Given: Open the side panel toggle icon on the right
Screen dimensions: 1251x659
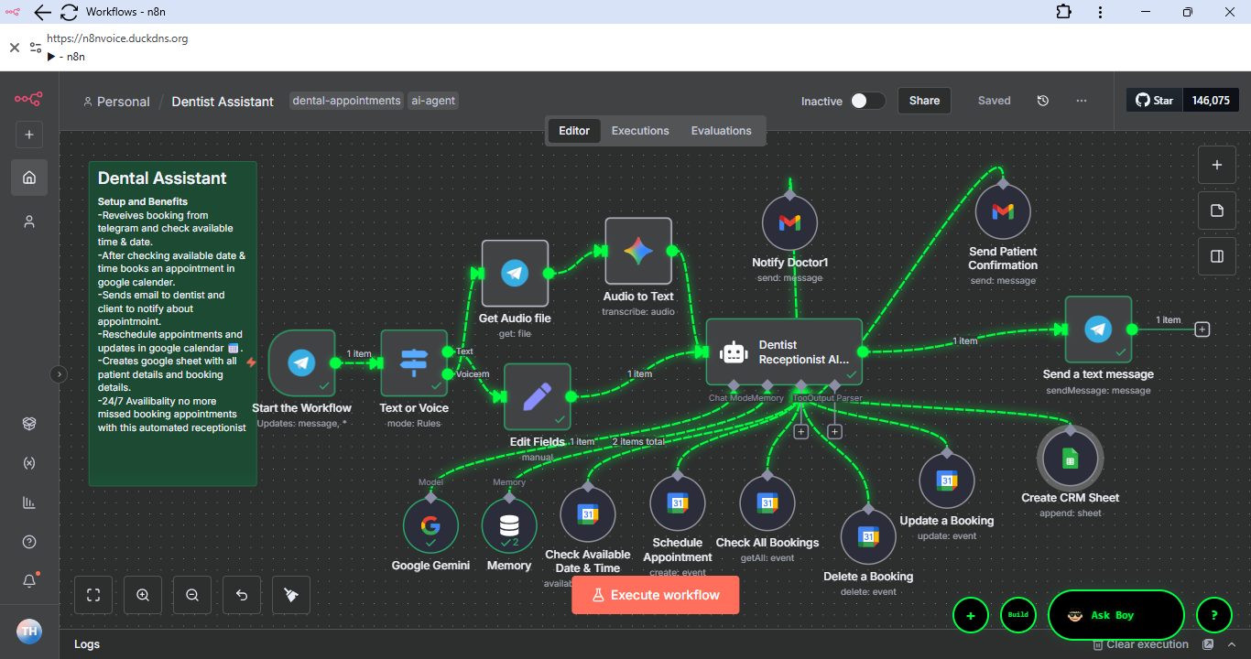Looking at the screenshot, I should pyautogui.click(x=1217, y=256).
